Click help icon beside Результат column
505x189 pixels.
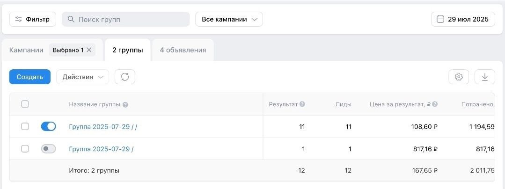point(302,104)
